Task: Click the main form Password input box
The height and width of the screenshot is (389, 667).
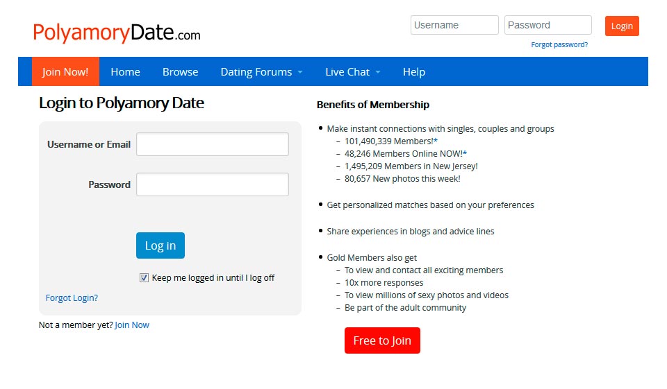Action: click(212, 184)
